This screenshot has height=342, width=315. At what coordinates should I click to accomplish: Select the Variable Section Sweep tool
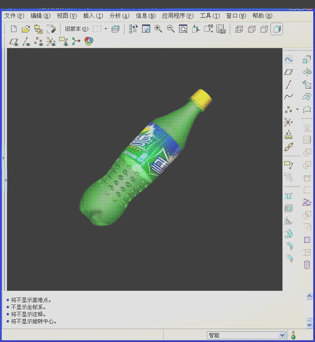click(307, 85)
